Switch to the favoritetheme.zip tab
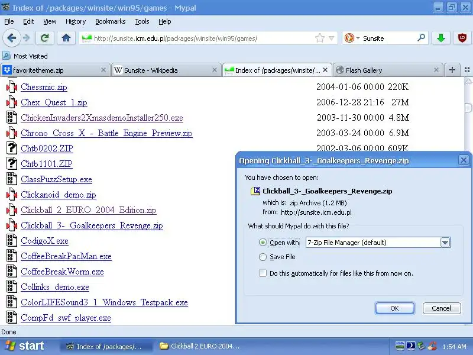Screen dimensions: 473x355 [55, 70]
